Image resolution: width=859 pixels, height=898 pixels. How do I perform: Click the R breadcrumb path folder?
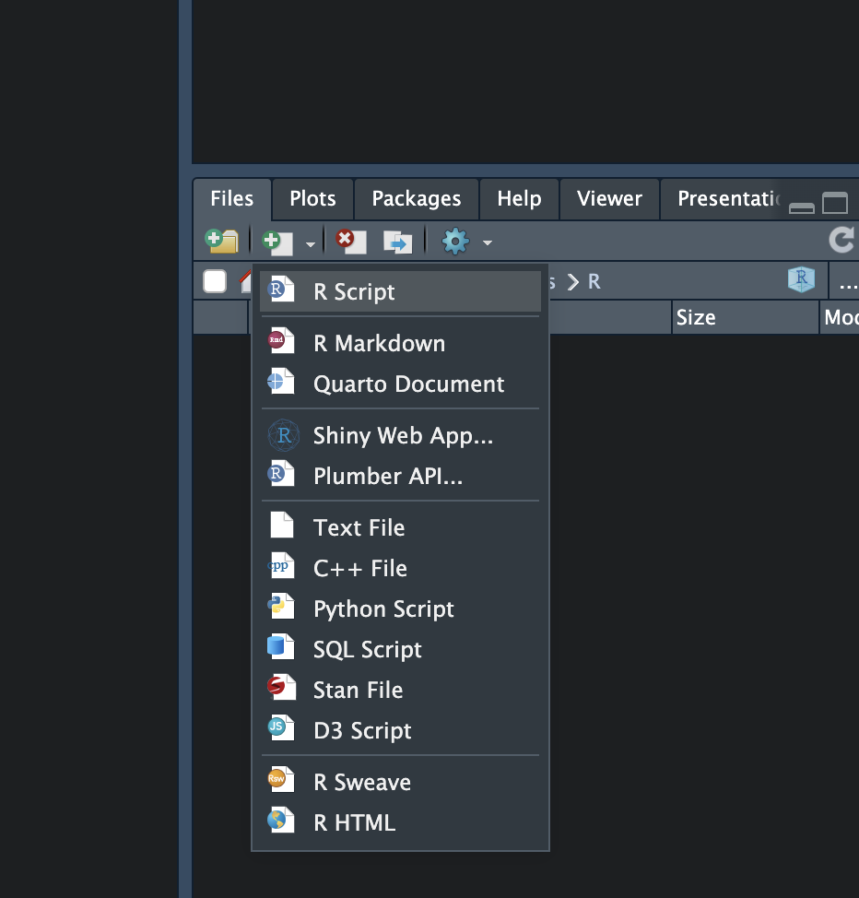[x=594, y=281]
